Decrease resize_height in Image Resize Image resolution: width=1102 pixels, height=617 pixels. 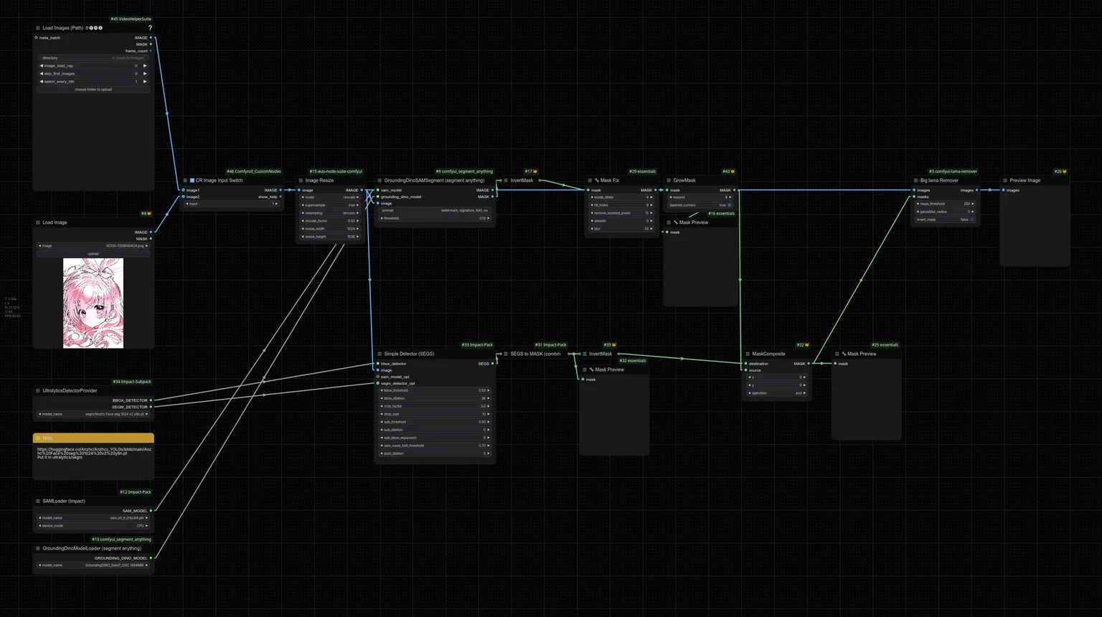pyautogui.click(x=302, y=237)
